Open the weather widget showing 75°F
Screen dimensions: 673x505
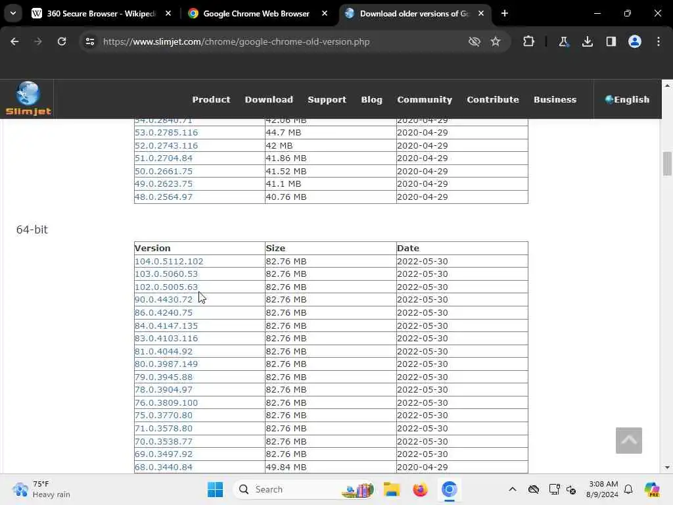tap(41, 489)
